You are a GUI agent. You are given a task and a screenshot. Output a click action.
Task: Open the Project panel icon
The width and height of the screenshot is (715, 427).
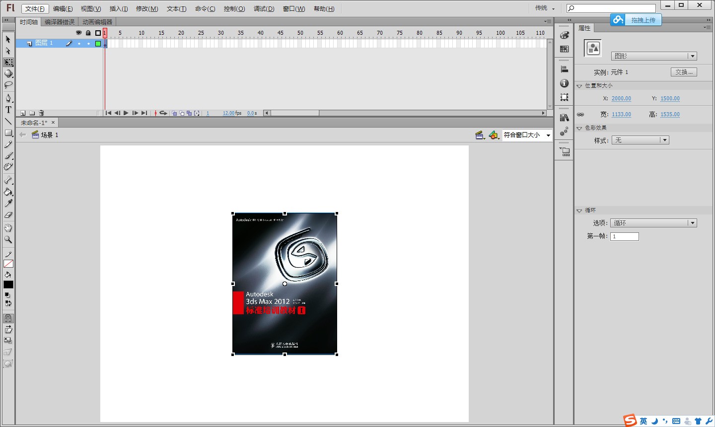click(x=565, y=152)
